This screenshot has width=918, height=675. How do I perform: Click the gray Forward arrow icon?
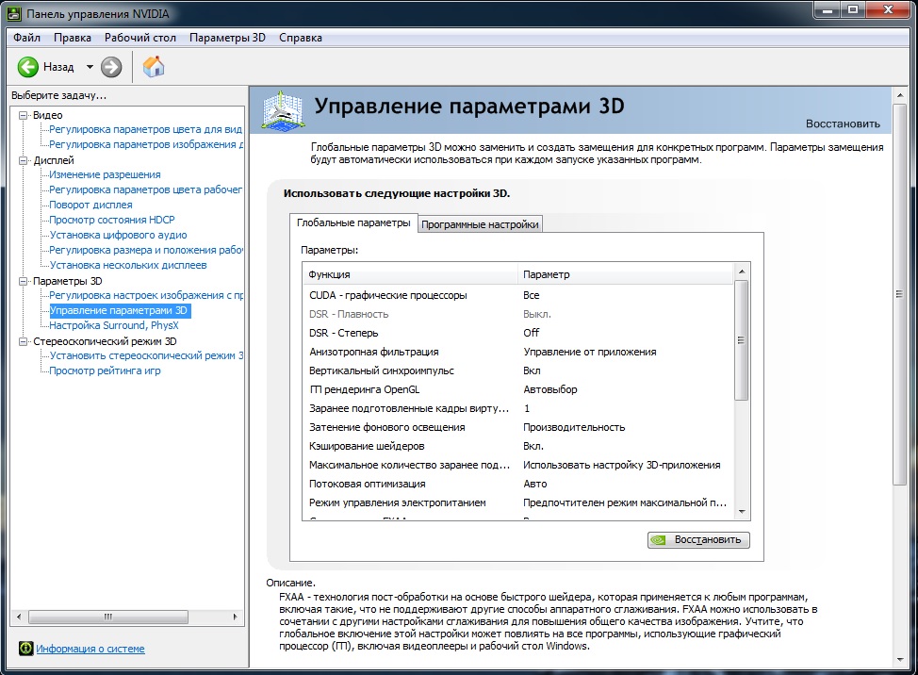point(111,67)
